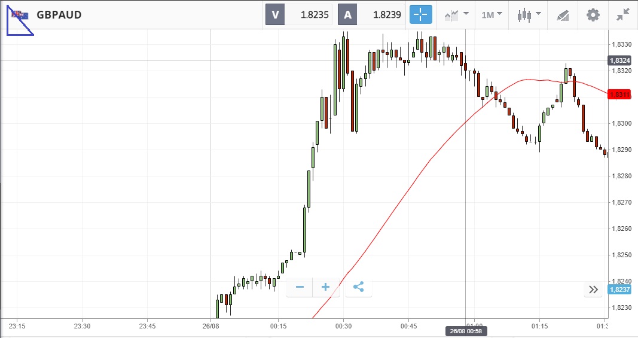Share the chart via share icon

click(x=359, y=287)
